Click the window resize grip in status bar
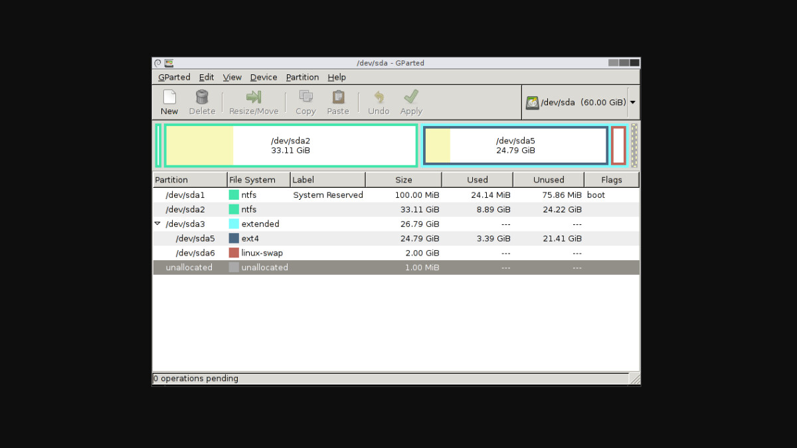797x448 pixels. [635, 379]
